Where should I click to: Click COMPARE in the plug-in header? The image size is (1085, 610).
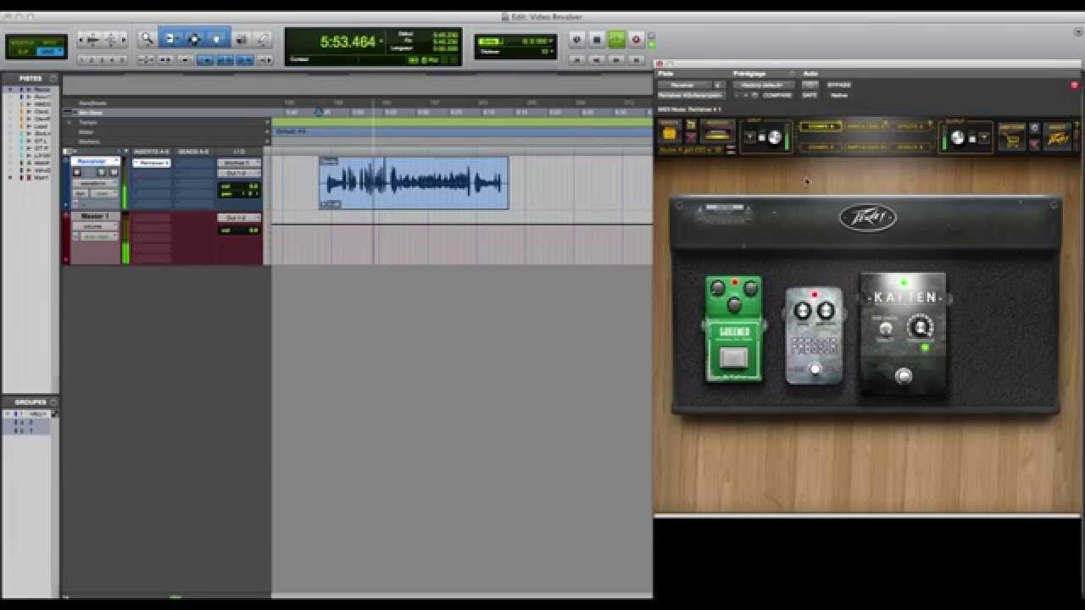pos(776,95)
